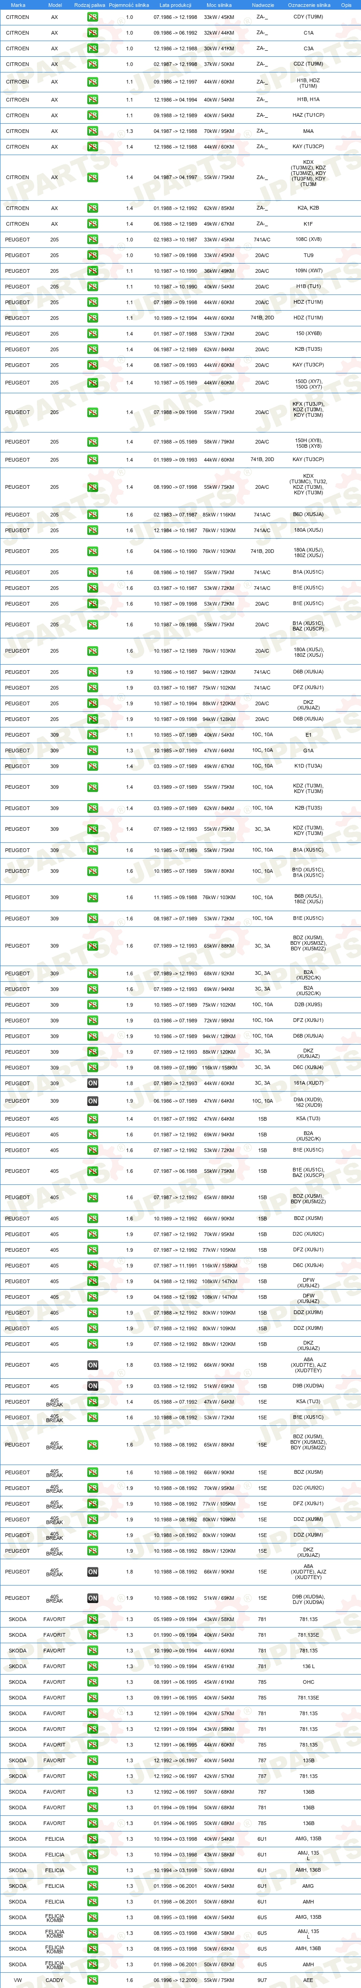This screenshot has height=1988, width=361.
Task: Click the Oznaczenie silnika column header
Action: point(308,5)
